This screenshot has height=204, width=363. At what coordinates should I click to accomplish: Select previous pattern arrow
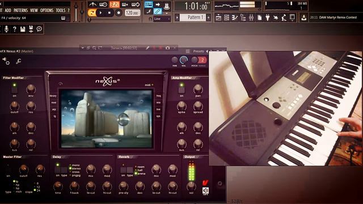pos(177,18)
